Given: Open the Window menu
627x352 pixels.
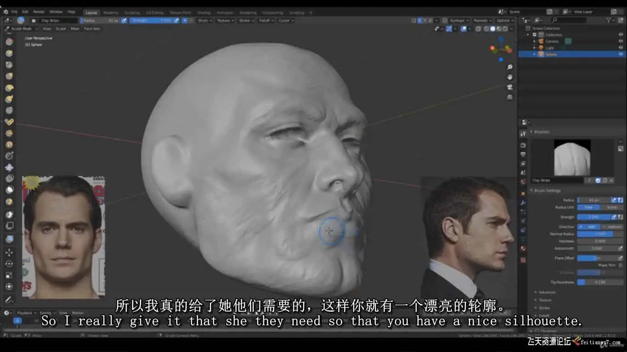Looking at the screenshot, I should point(56,11).
